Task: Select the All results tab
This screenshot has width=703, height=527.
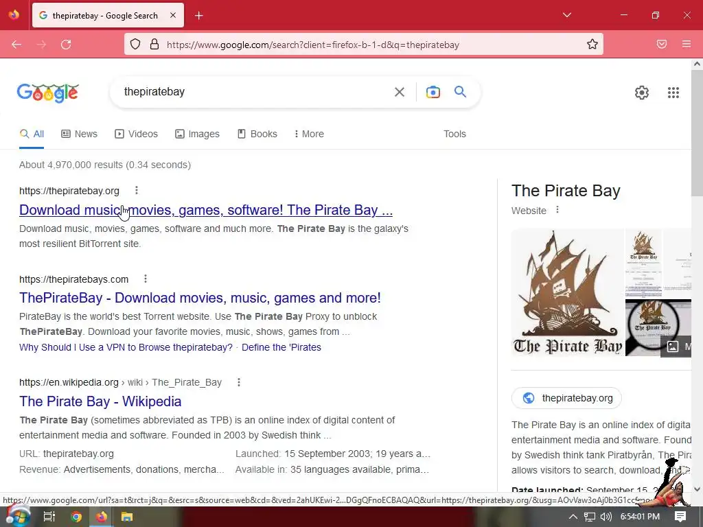Action: click(x=32, y=134)
